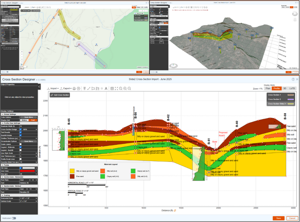Select the small square shape tool
The image size is (300, 222).
click(102, 89)
